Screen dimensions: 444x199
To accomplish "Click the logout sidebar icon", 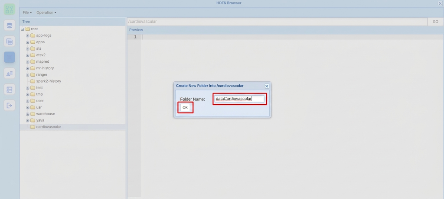I will click(x=10, y=106).
